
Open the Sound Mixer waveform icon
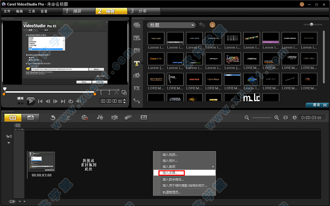coord(100,118)
